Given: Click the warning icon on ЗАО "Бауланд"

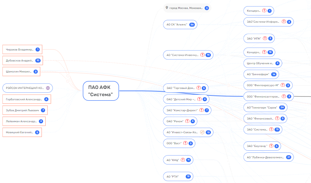Looking at the screenshot, I should coord(271,146).
